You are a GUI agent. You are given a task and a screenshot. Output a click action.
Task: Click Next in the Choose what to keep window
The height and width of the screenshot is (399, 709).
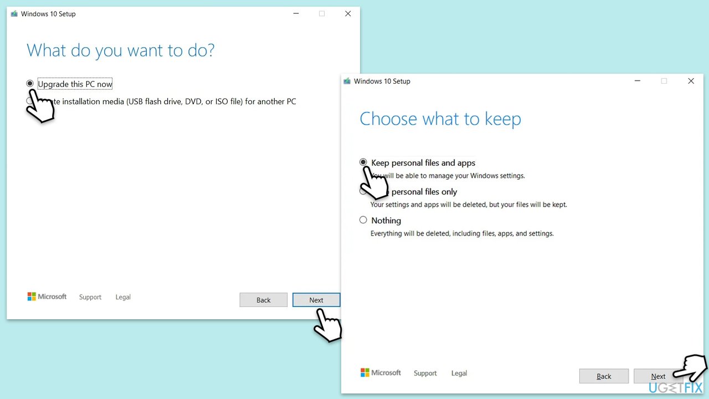click(658, 376)
